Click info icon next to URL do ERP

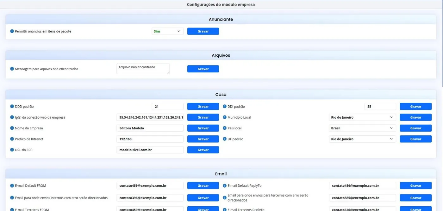click(12, 150)
